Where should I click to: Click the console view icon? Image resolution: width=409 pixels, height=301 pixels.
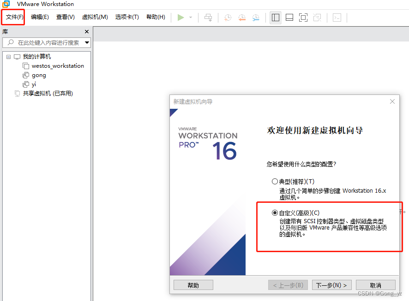(337, 18)
